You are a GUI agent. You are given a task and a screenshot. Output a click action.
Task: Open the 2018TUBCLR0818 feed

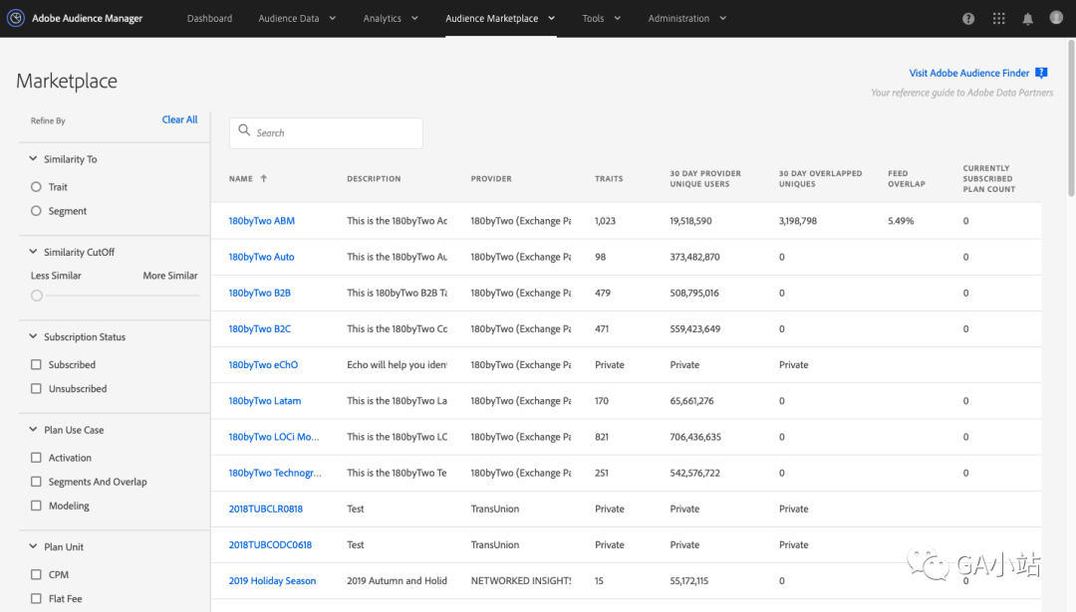266,509
